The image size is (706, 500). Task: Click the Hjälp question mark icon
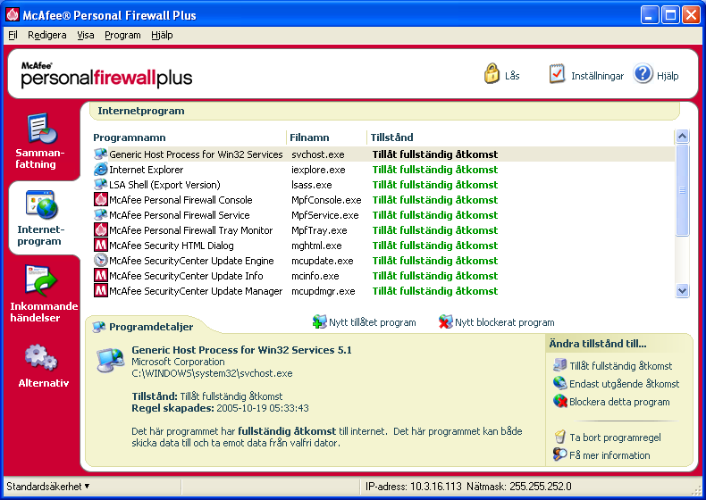pos(643,73)
